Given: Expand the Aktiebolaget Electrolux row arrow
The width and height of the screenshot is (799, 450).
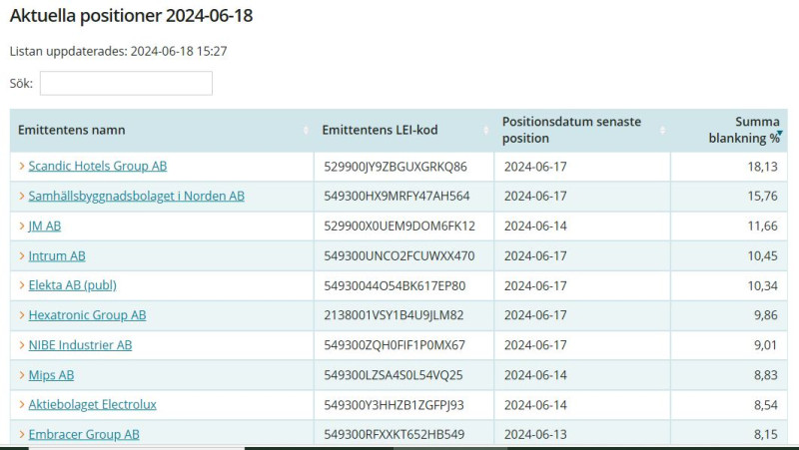Looking at the screenshot, I should (21, 405).
